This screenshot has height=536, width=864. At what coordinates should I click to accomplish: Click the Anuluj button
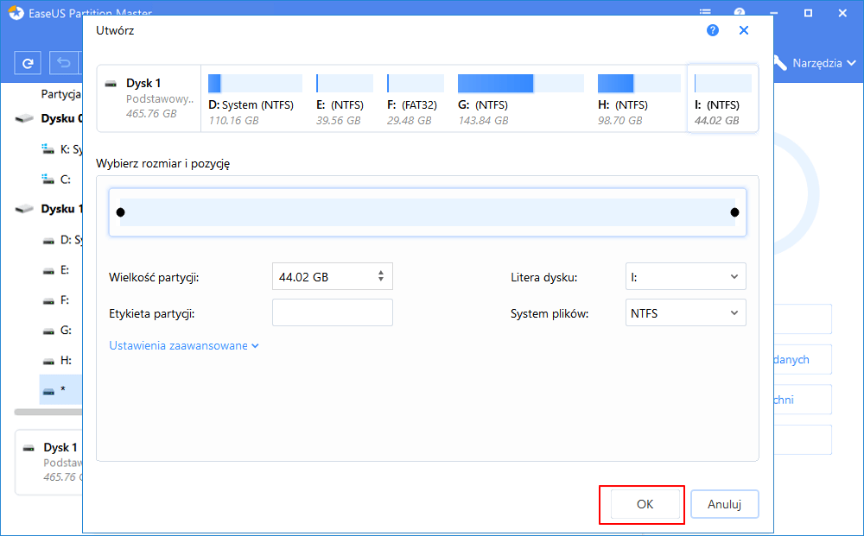(724, 504)
